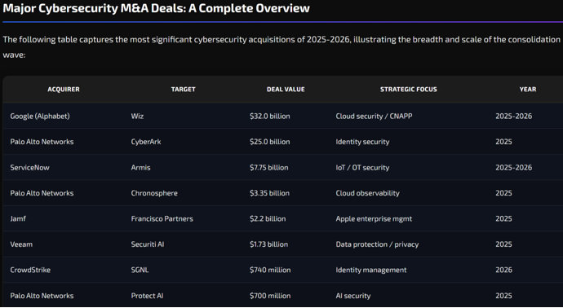
Task: Select the Wiz target cell
Action: tap(137, 117)
